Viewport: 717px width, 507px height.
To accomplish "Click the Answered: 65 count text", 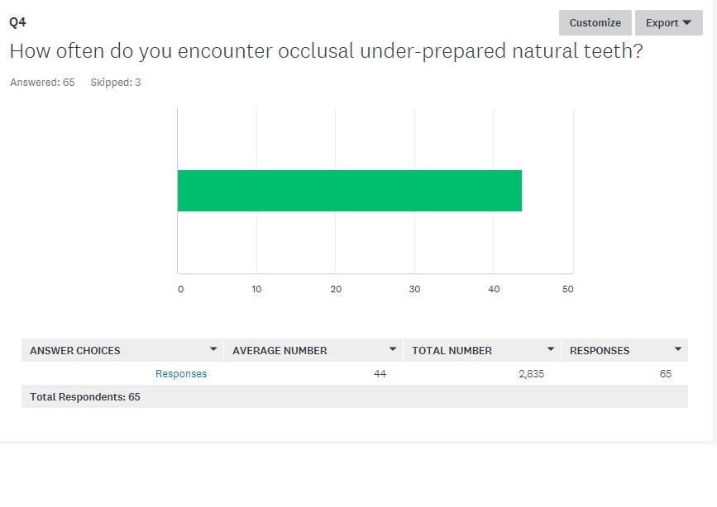I will (42, 83).
